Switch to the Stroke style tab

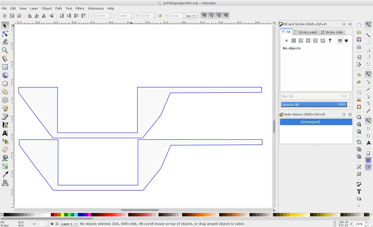[332, 32]
